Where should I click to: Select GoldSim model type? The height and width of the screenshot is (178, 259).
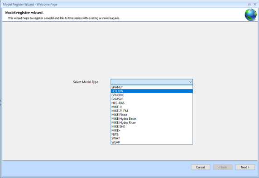point(152,99)
